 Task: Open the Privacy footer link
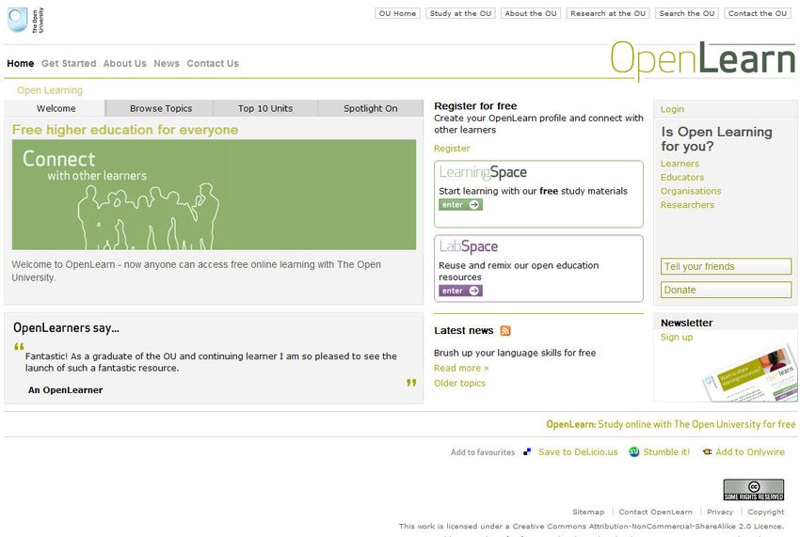coord(720,512)
